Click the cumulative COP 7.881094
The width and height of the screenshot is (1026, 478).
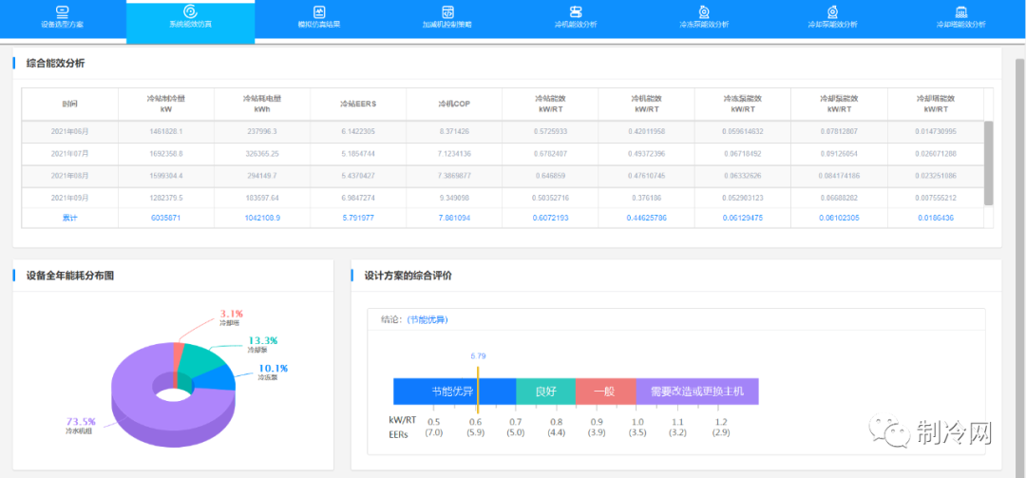[454, 218]
